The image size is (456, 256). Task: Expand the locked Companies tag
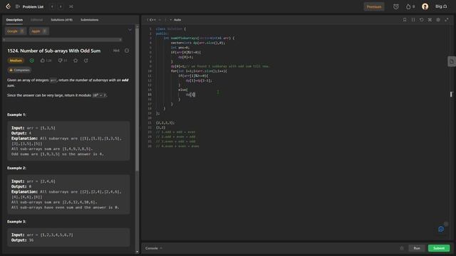(19, 70)
